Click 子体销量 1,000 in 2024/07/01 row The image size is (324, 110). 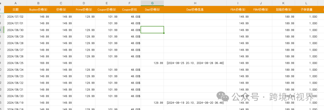(x=306, y=23)
